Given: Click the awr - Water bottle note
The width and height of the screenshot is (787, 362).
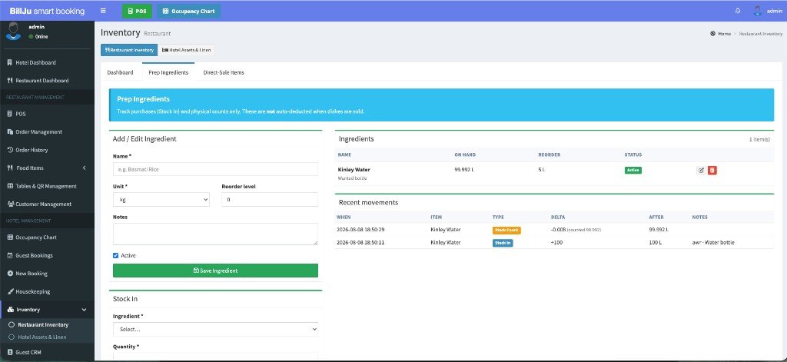Looking at the screenshot, I should click(x=713, y=243).
